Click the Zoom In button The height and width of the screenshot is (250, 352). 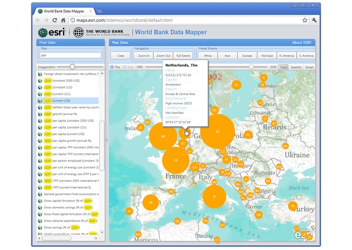click(x=143, y=56)
